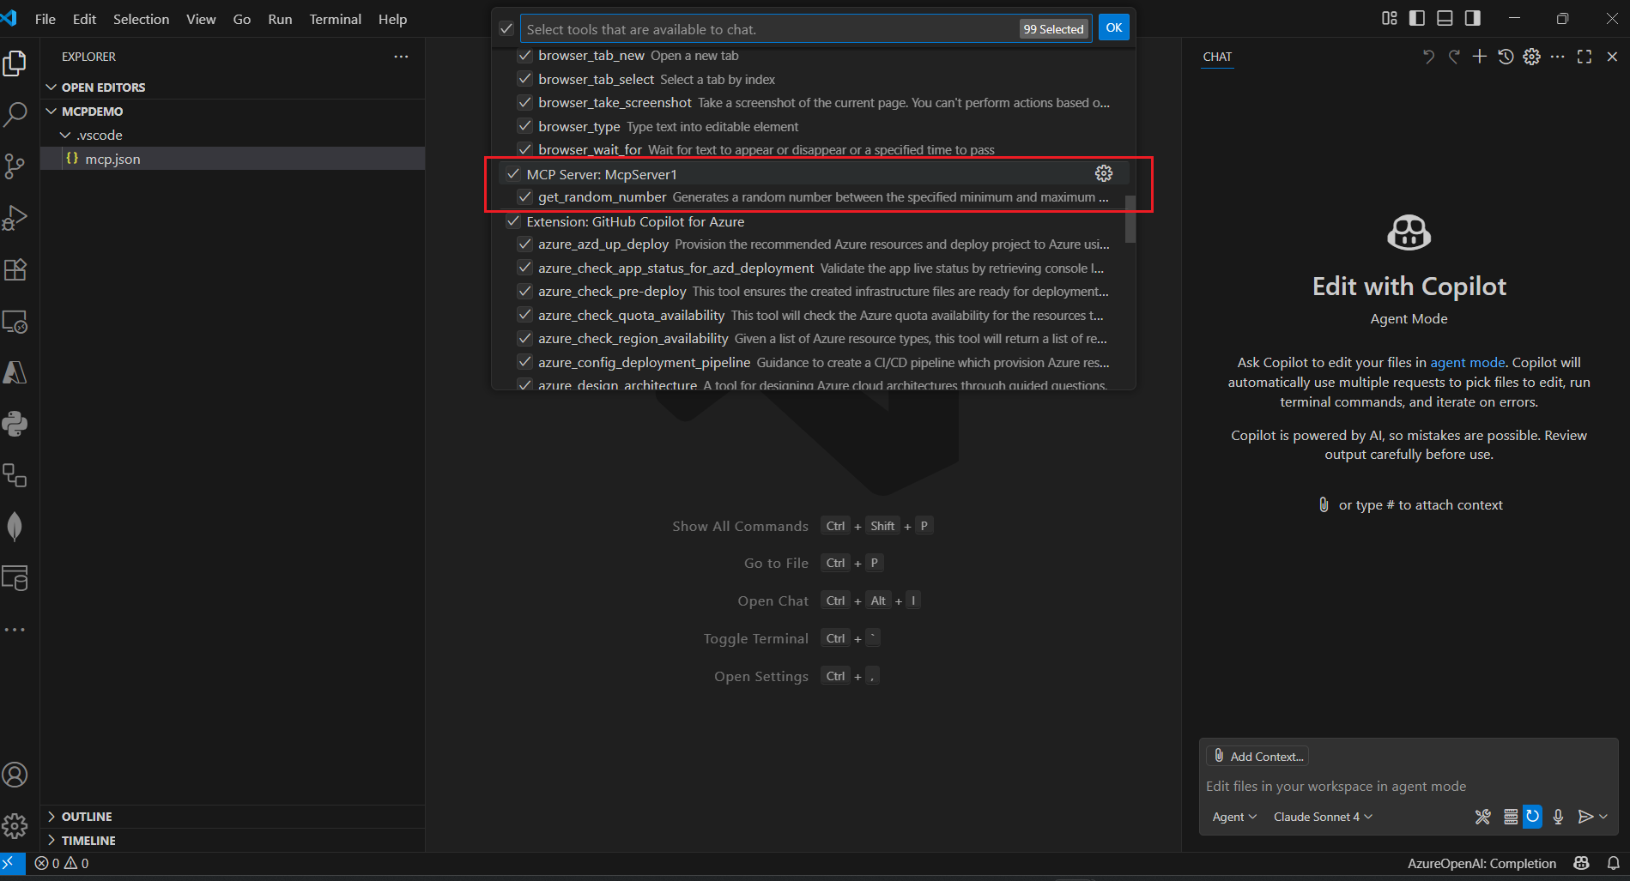
Task: Open the Agent mode dropdown
Action: [1234, 817]
